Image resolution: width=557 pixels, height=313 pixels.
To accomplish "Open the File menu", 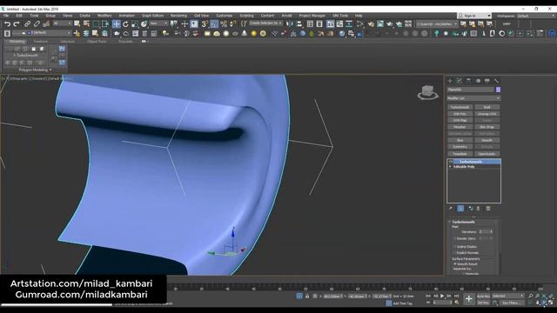I will tap(6, 16).
